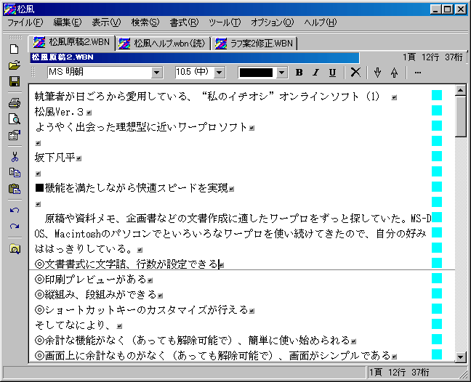471x382 pixels.
Task: Undo last action with the undo arrow
Action: point(14,211)
